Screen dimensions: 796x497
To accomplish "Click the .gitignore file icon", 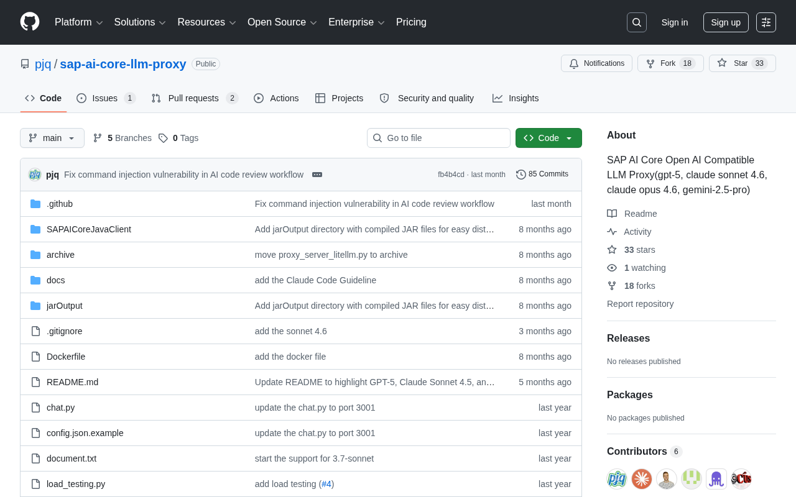I will [x=35, y=331].
